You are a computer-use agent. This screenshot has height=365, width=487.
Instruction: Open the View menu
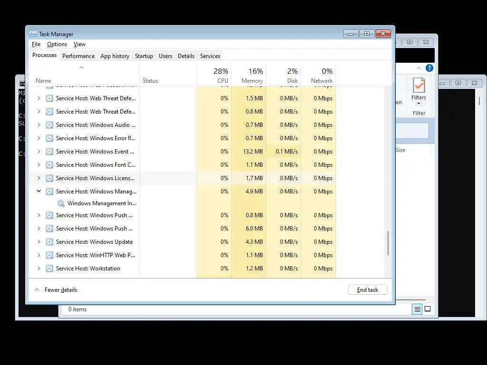tap(79, 44)
